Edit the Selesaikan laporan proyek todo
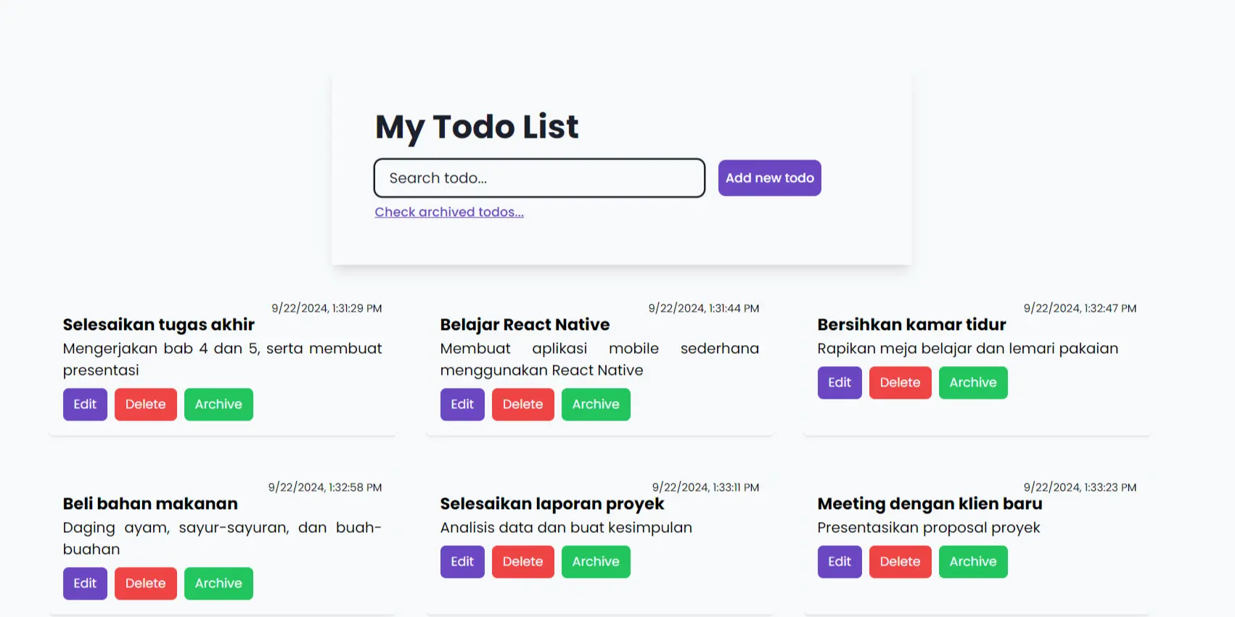This screenshot has width=1235, height=617. point(462,561)
